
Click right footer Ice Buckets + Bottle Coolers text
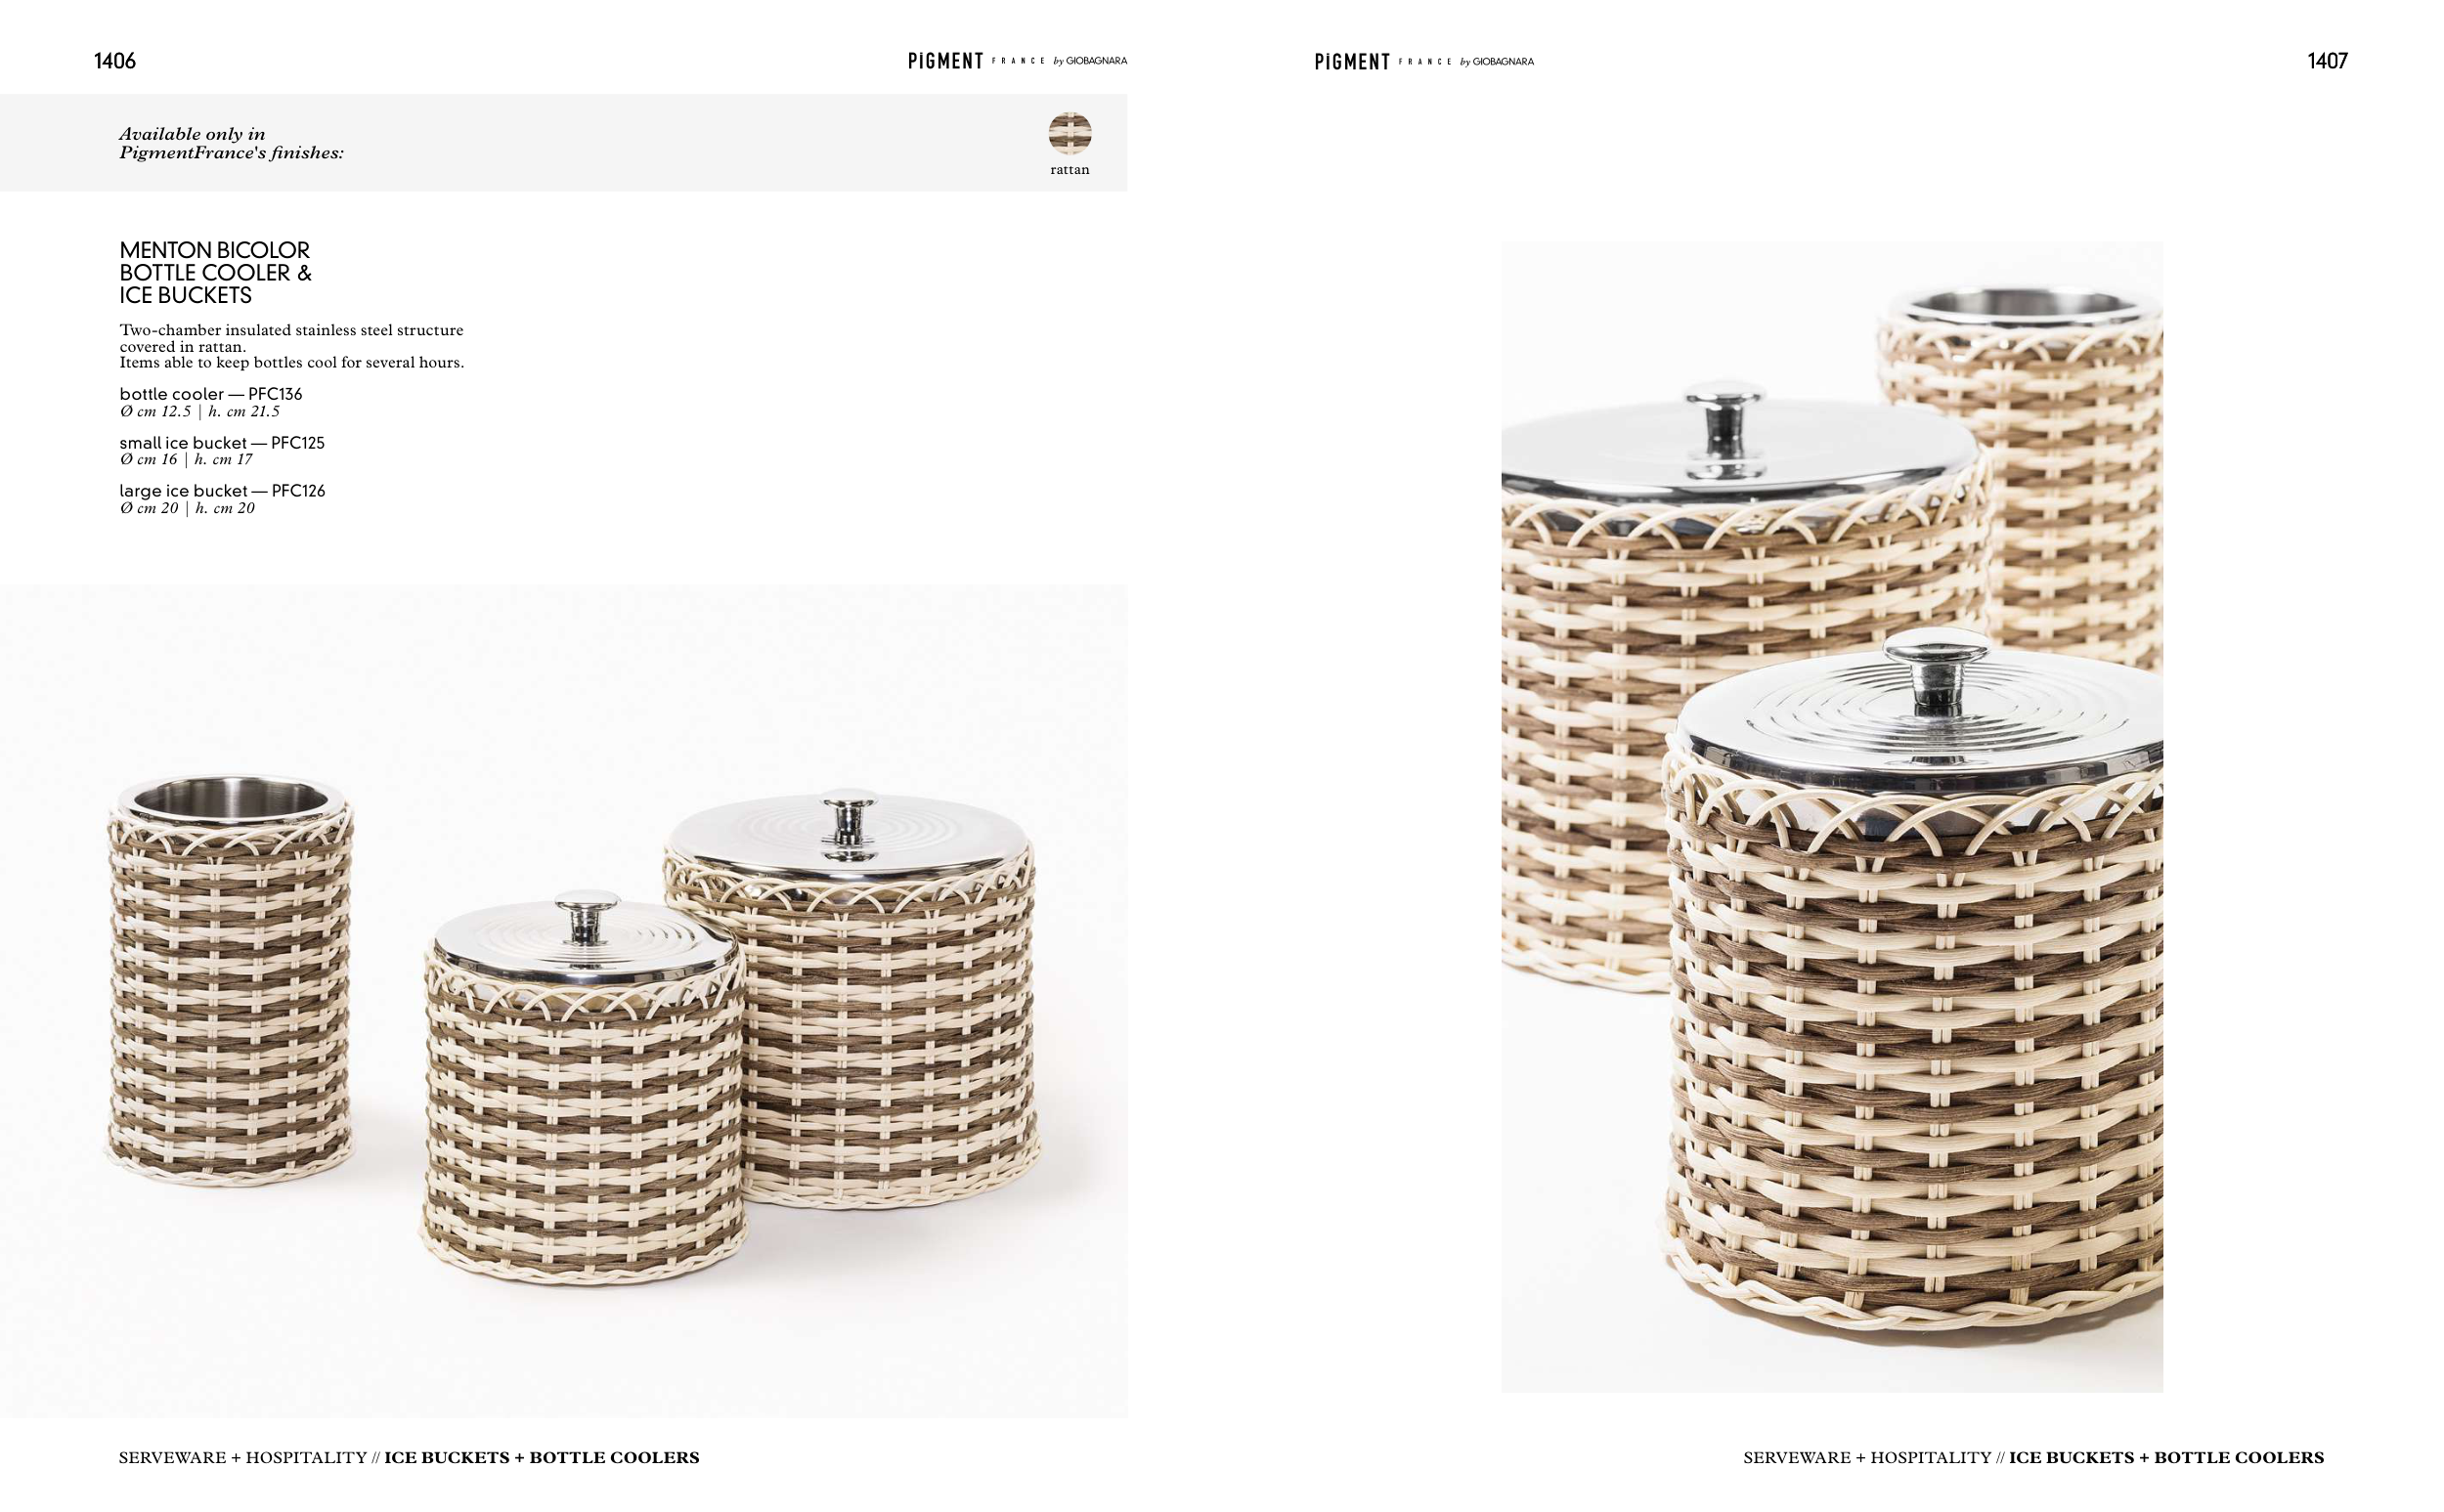coord(2166,1457)
